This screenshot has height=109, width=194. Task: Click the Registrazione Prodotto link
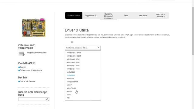click(x=37, y=52)
